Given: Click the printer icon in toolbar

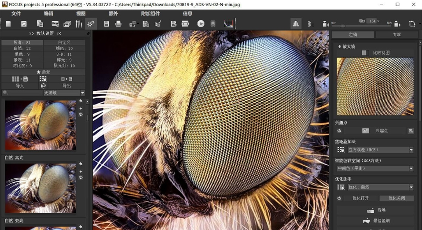Looking at the screenshot, I should point(118,24).
